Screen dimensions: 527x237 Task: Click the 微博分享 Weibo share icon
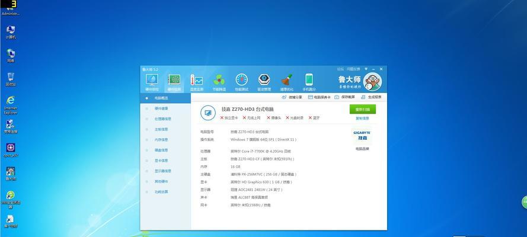(285, 97)
